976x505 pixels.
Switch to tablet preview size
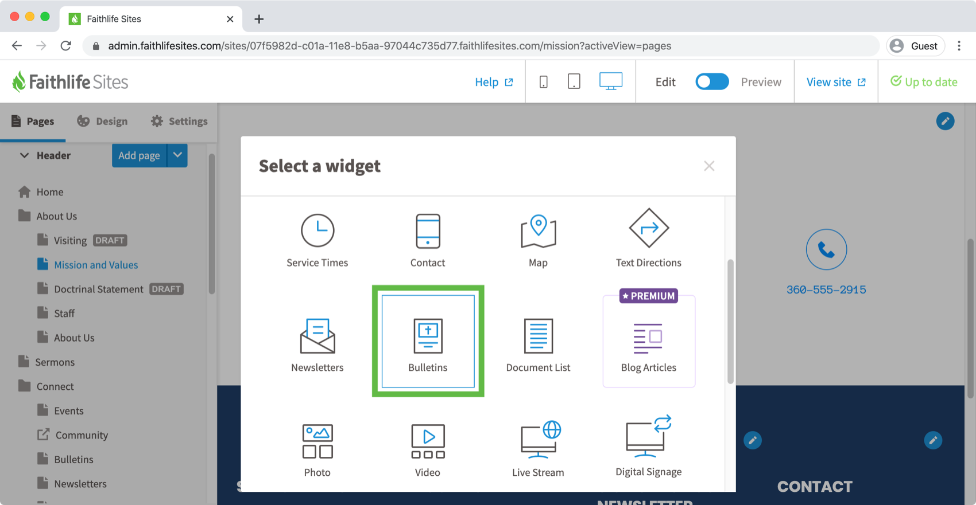574,82
